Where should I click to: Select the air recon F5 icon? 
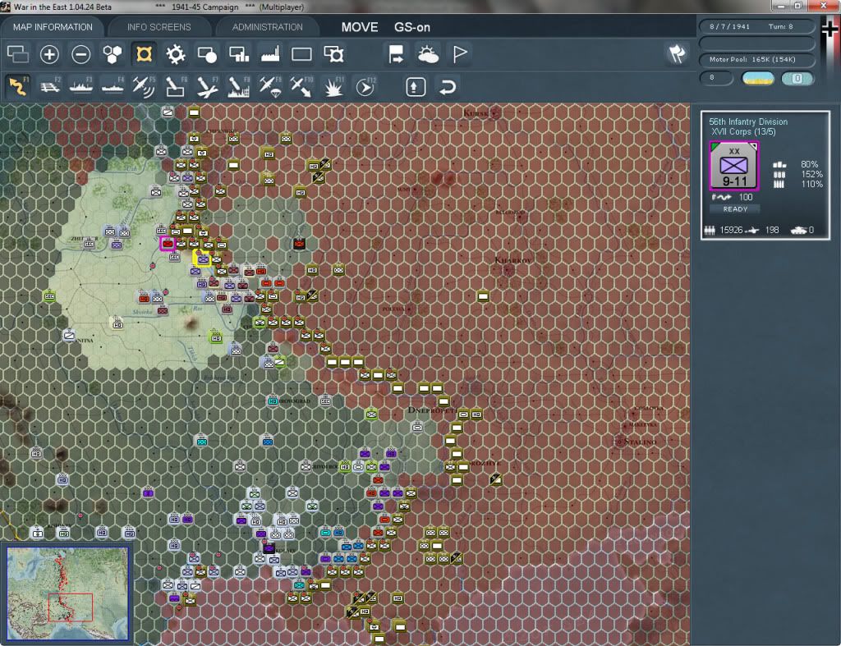pos(144,86)
